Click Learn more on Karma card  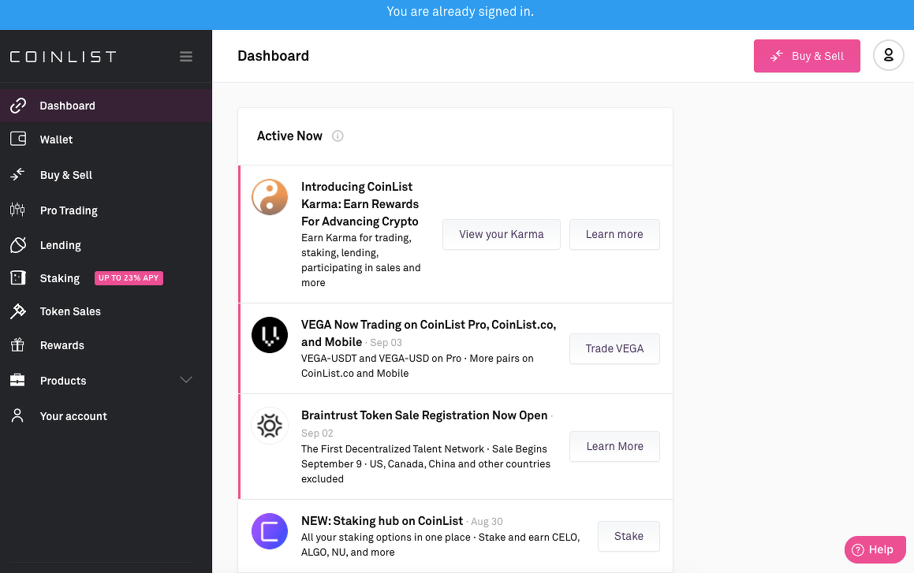tap(614, 234)
